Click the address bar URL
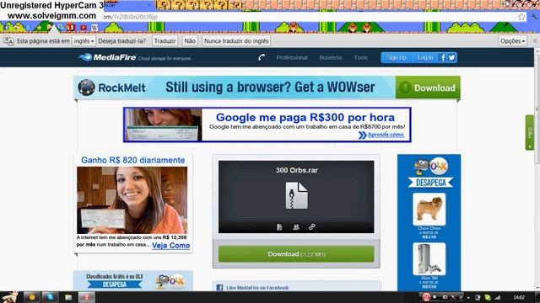The image size is (540, 303). pos(131,17)
